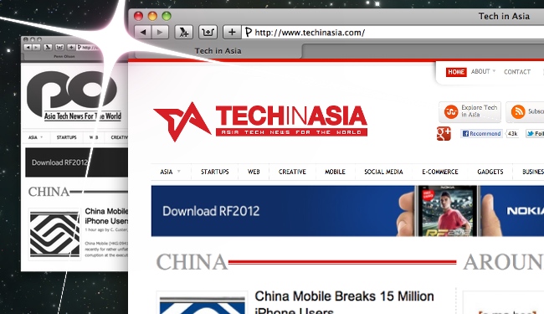Image resolution: width=544 pixels, height=314 pixels.
Task: Click the orange RSS subscribe icon
Action: point(517,111)
